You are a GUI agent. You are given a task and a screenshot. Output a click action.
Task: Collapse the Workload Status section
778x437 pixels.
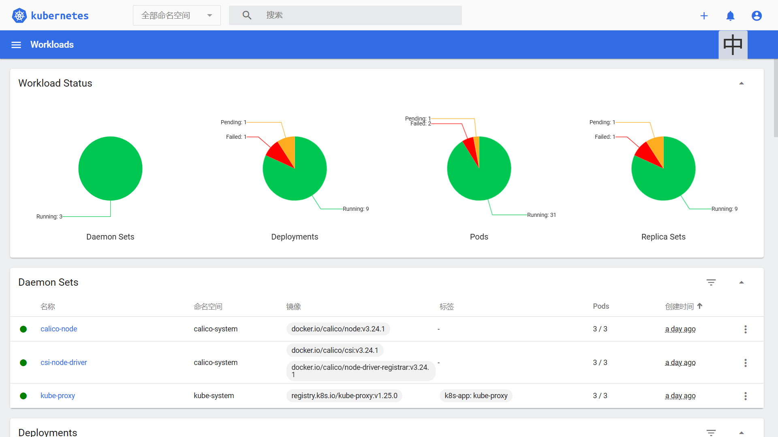pyautogui.click(x=742, y=83)
